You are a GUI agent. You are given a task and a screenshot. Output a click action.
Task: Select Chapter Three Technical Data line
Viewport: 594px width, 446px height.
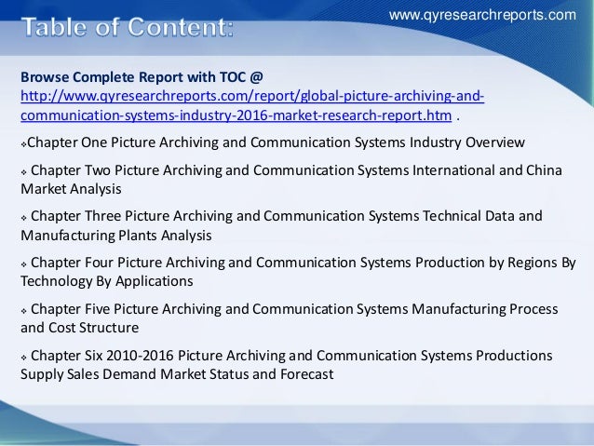[x=281, y=225]
